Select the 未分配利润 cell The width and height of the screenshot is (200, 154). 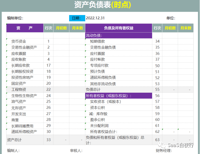click(x=119, y=126)
